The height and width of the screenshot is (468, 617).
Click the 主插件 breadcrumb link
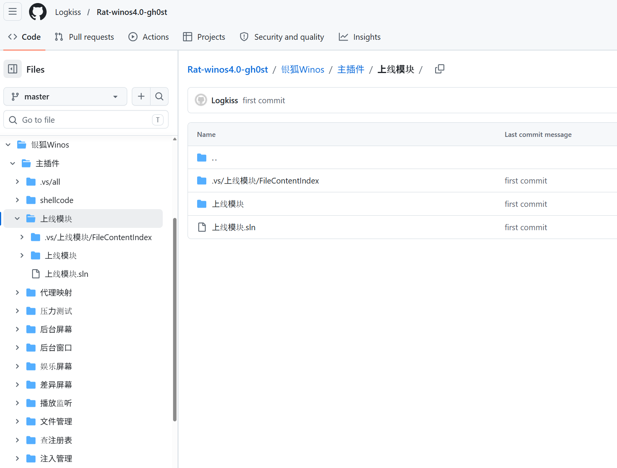[x=351, y=69]
